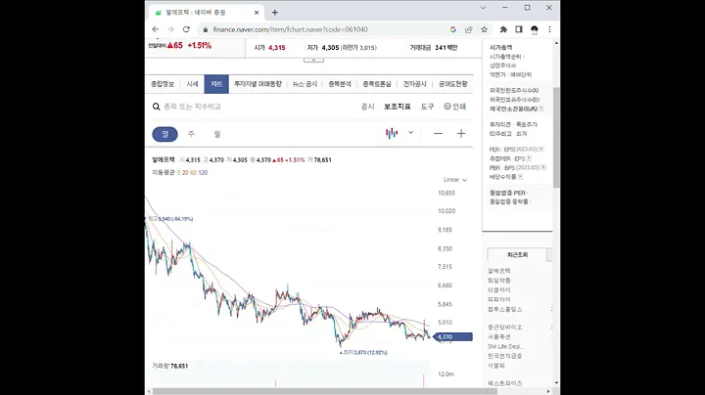Open the tab search chevron
Image resolution: width=705 pixels, height=395 pixels.
click(483, 8)
